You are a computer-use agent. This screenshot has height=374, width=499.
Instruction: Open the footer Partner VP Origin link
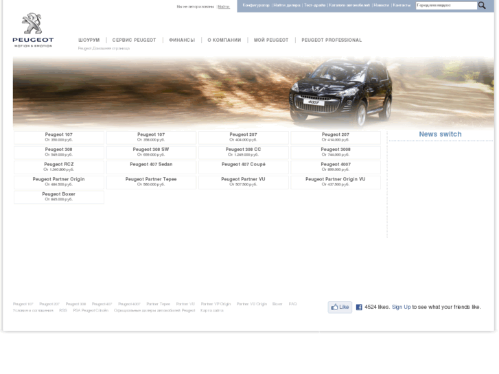[216, 304]
